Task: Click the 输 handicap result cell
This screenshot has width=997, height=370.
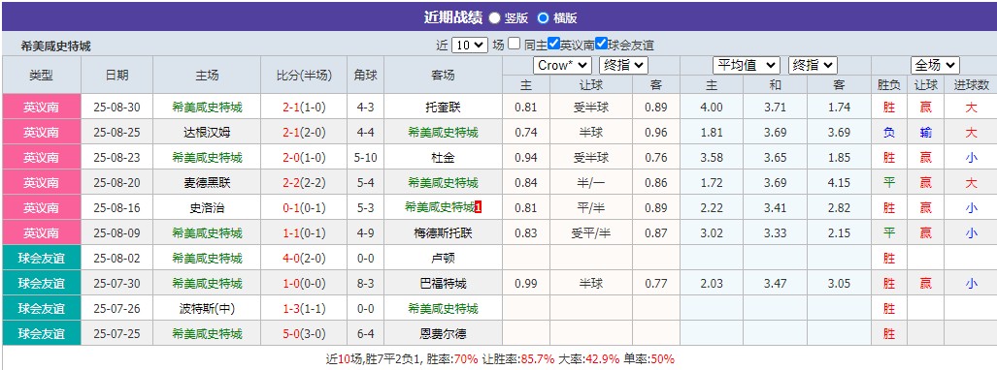Action: coord(926,133)
